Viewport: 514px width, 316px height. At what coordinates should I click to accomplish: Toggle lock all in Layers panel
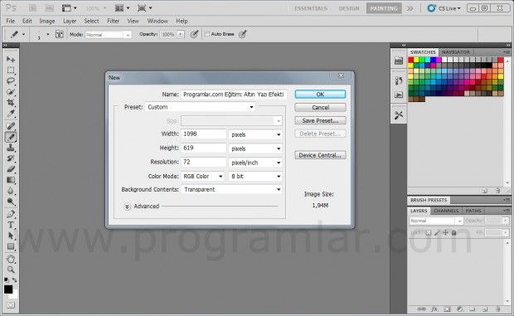pyautogui.click(x=453, y=233)
